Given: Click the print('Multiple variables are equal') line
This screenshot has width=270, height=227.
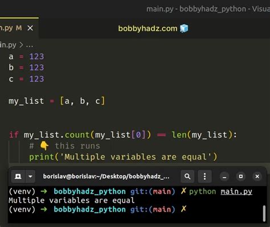Looking at the screenshot, I should coord(123,157).
